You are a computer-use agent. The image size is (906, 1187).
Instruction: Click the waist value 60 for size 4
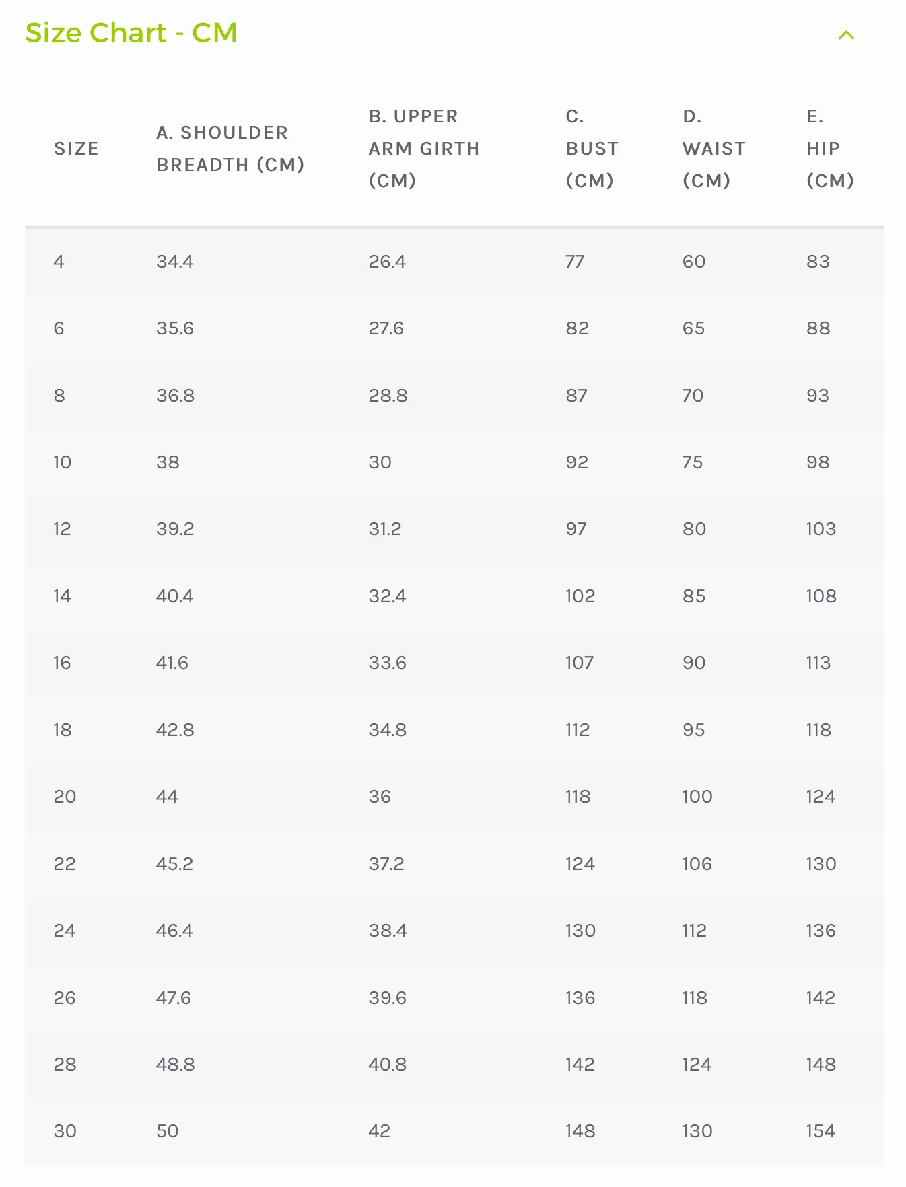click(693, 262)
